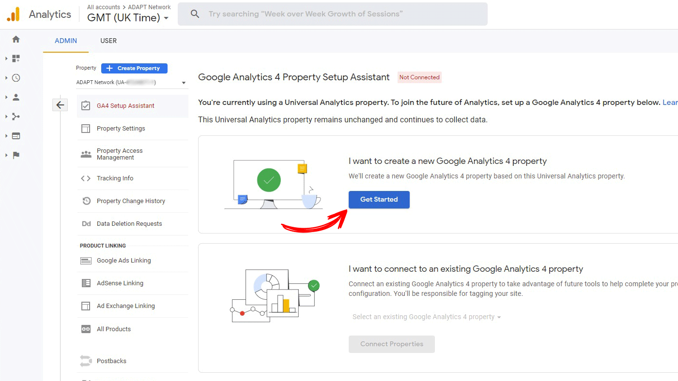678x381 pixels.
Task: Click All accounts breadcrumb link
Action: (x=104, y=7)
